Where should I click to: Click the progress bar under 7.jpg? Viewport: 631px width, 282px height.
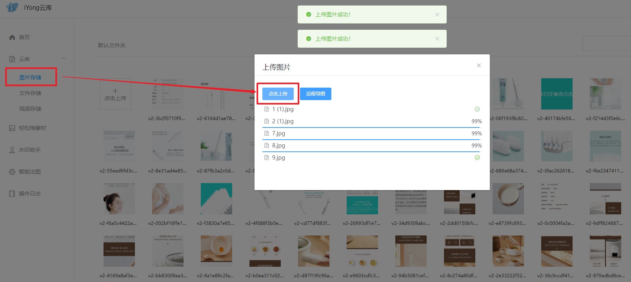pos(372,139)
